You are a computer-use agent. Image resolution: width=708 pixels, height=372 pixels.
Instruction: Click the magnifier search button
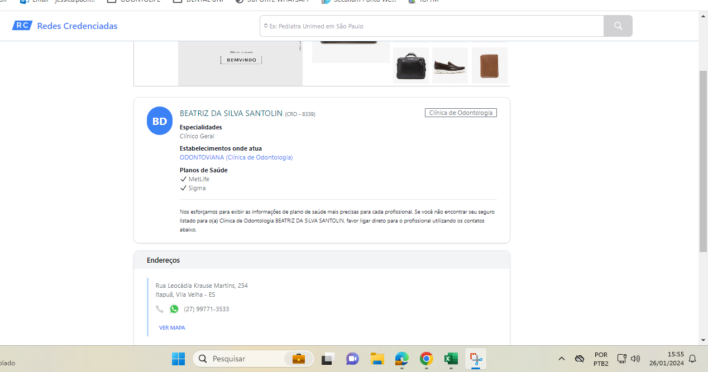point(618,26)
